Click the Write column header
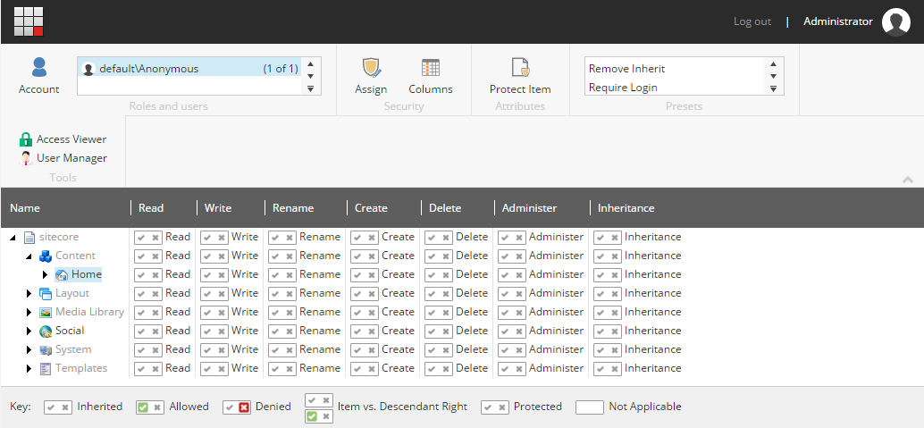The height and width of the screenshot is (428, 924). pyautogui.click(x=218, y=208)
